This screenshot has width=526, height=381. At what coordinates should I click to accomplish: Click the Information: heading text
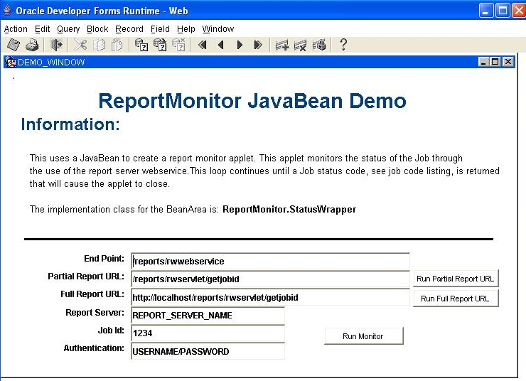(70, 124)
